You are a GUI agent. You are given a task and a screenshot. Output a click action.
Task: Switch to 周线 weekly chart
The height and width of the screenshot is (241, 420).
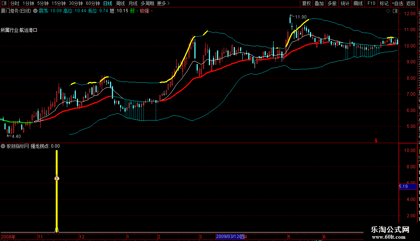pos(120,3)
